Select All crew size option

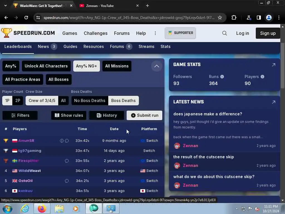point(63,100)
